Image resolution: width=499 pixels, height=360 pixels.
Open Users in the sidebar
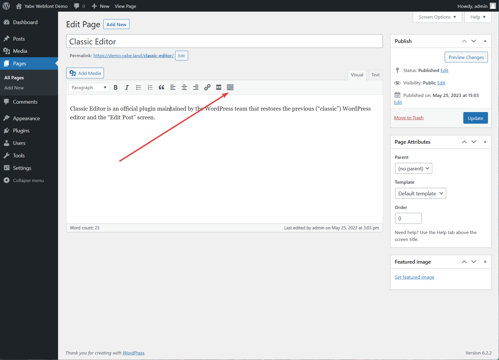coord(29,143)
